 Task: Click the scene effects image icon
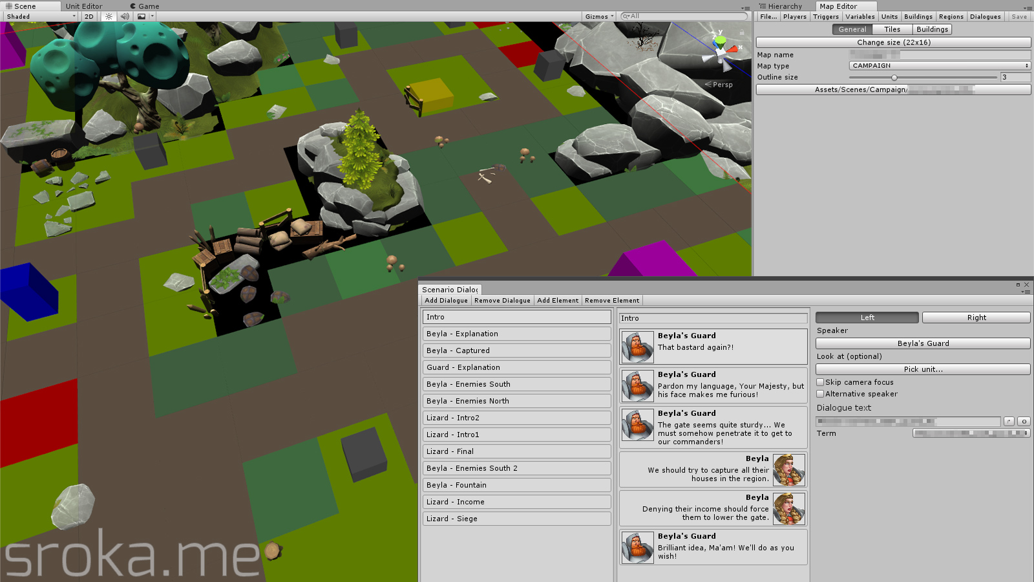pos(142,17)
